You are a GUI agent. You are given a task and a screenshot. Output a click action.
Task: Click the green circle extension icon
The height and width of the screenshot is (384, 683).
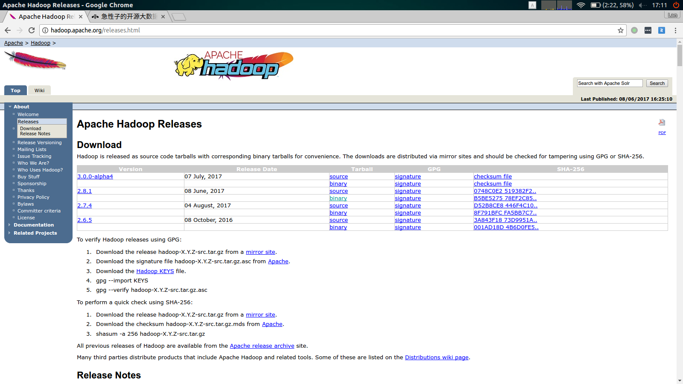(x=634, y=30)
